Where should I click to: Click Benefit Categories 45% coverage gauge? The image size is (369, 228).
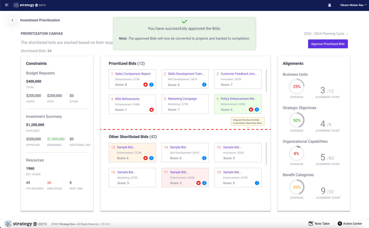click(x=297, y=187)
